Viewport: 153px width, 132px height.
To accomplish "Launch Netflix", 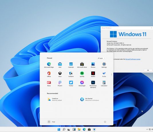I will 93,74.
